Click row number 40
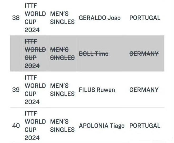The width and height of the screenshot is (174, 143). [16, 126]
